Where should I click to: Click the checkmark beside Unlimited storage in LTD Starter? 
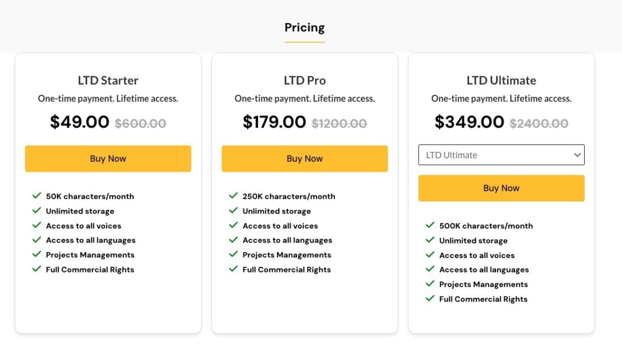[36, 211]
